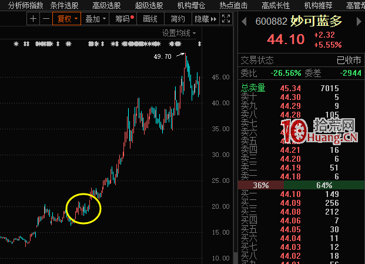
Task: Click the stock name 妙可蓝多
Action: coord(316,21)
